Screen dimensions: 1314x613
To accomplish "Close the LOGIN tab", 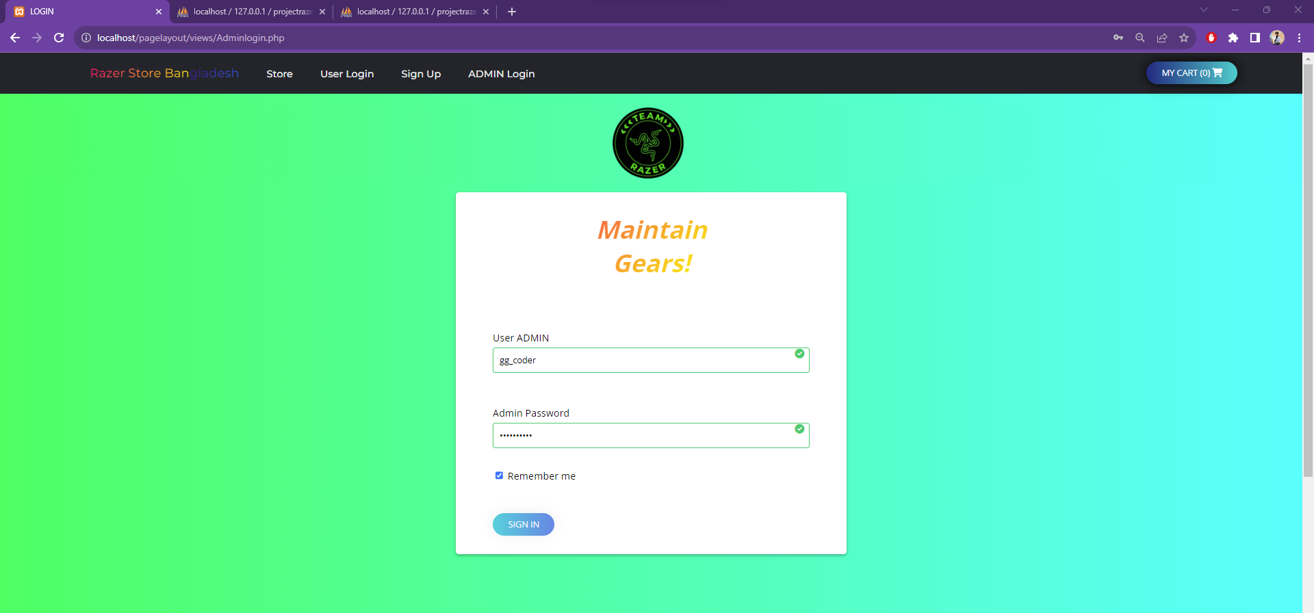I will coord(159,12).
